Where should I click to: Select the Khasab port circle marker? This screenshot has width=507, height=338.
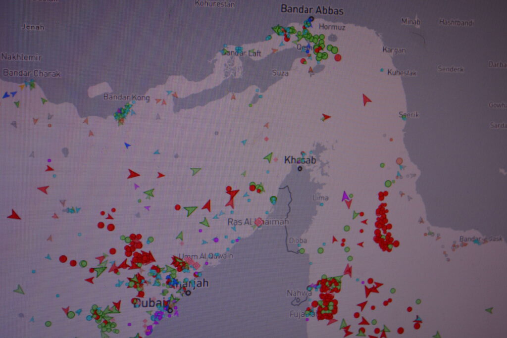(x=300, y=168)
